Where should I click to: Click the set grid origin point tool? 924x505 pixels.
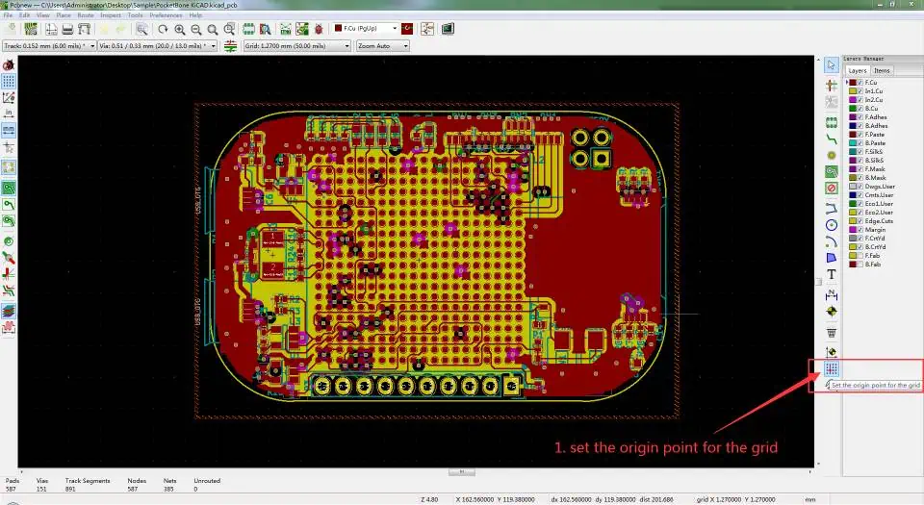(x=833, y=368)
